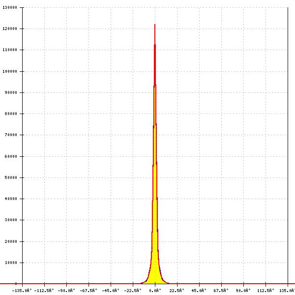Click the -135.0 x-axis label
Image resolution: width=295 pixels, height=295 pixels.
click(x=22, y=291)
